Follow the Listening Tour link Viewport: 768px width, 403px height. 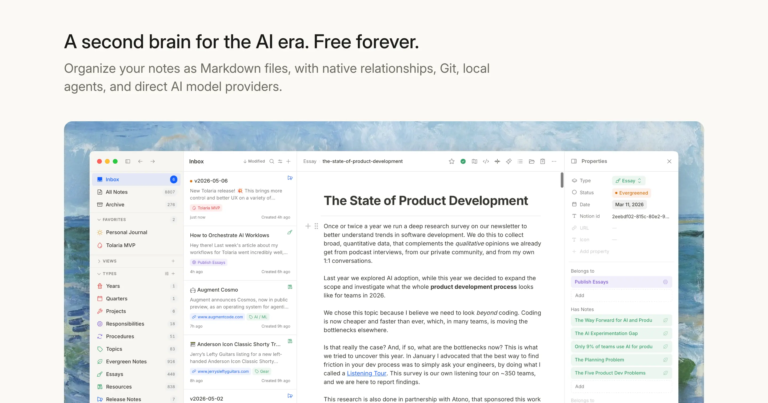(x=366, y=373)
